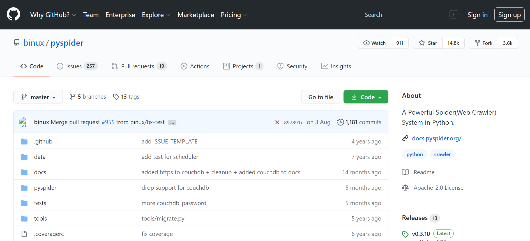Click the commits history clock icon
Screen dimensions: 530x241
click(x=340, y=122)
